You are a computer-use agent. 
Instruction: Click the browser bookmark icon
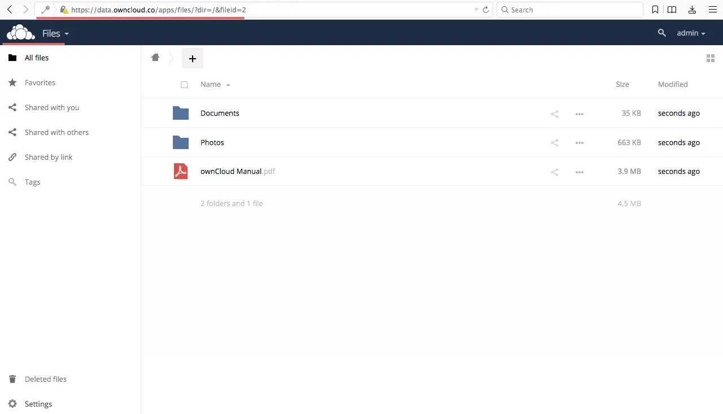[655, 10]
